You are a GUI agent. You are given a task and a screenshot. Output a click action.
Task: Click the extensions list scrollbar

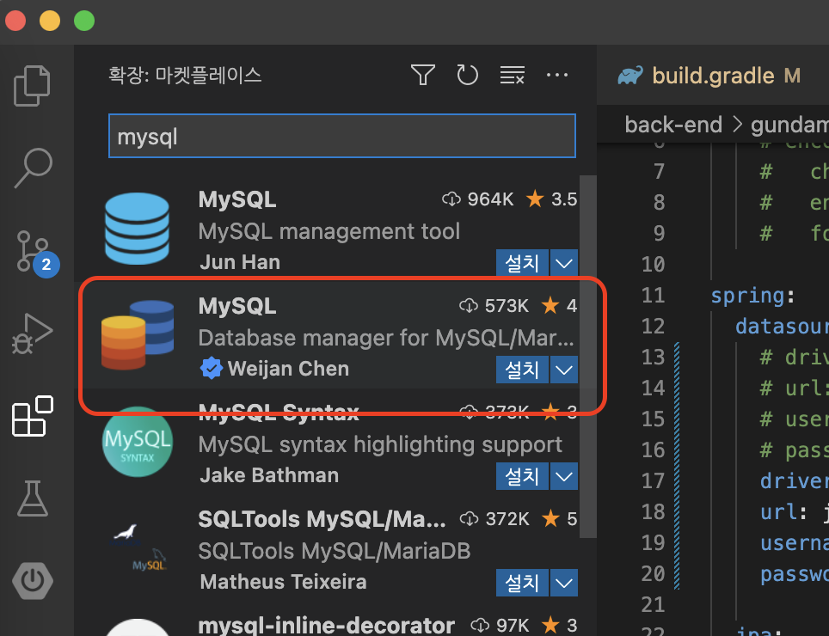click(x=588, y=357)
